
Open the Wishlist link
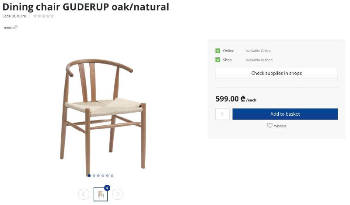[x=280, y=126]
